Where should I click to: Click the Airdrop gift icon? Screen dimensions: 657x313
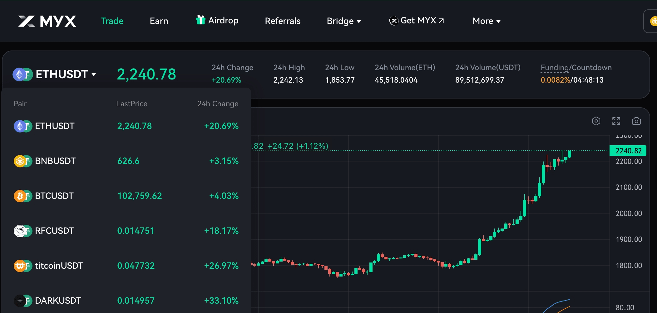point(200,20)
